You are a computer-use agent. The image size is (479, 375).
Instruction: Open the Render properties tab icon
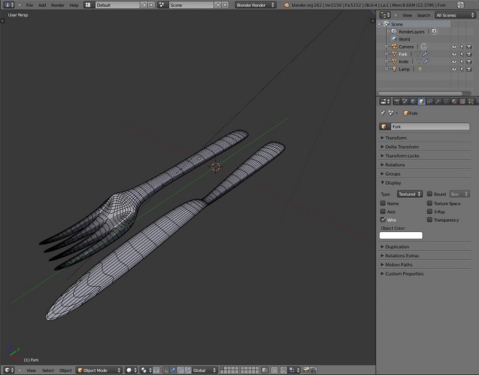[397, 101]
